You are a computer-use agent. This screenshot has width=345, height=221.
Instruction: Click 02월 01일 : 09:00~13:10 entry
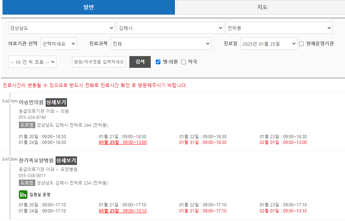283,211
